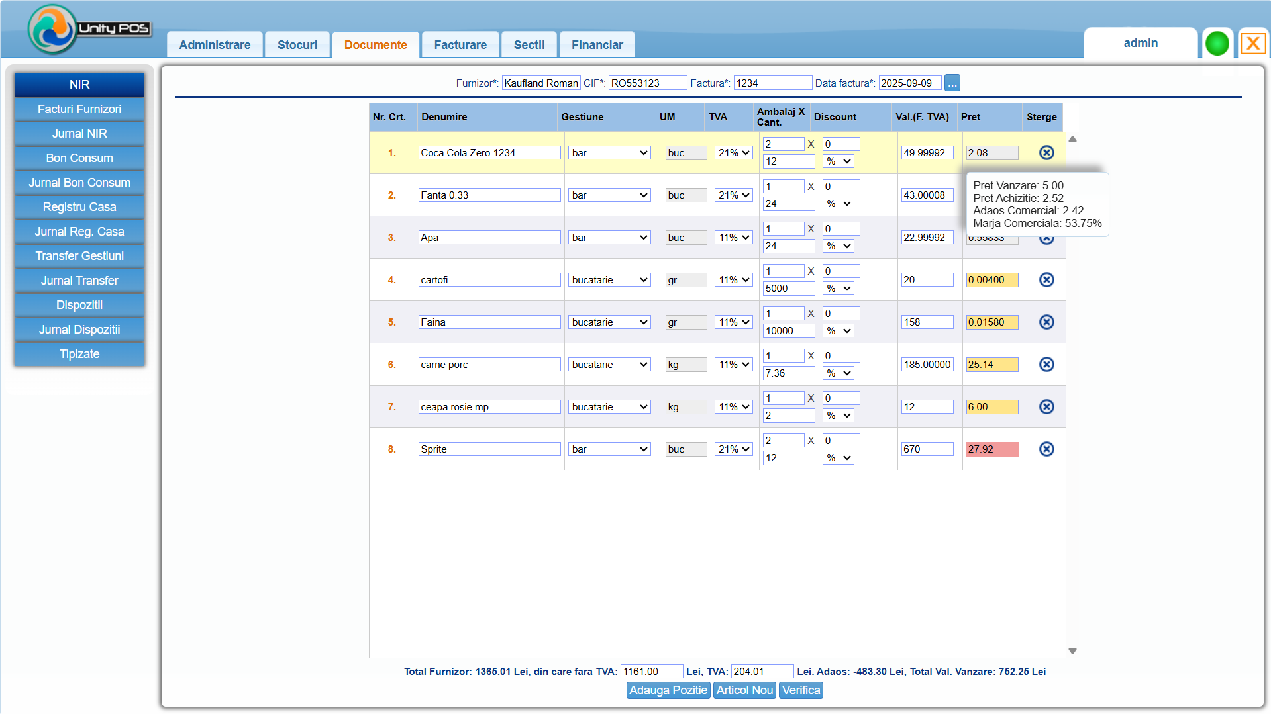Click the orange X logout icon
The height and width of the screenshot is (714, 1271).
coord(1252,44)
